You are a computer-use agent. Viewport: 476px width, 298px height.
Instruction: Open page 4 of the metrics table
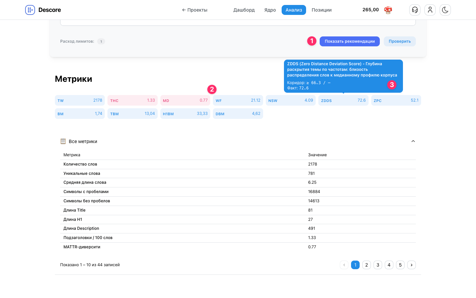[x=389, y=265]
